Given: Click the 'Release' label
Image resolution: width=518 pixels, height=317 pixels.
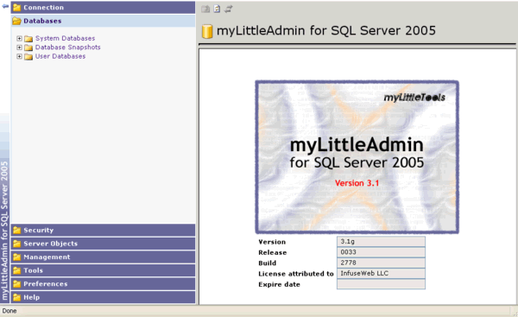Looking at the screenshot, I should click(273, 252).
